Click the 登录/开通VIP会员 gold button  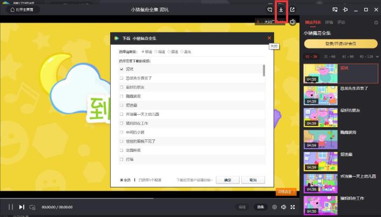click(x=341, y=44)
